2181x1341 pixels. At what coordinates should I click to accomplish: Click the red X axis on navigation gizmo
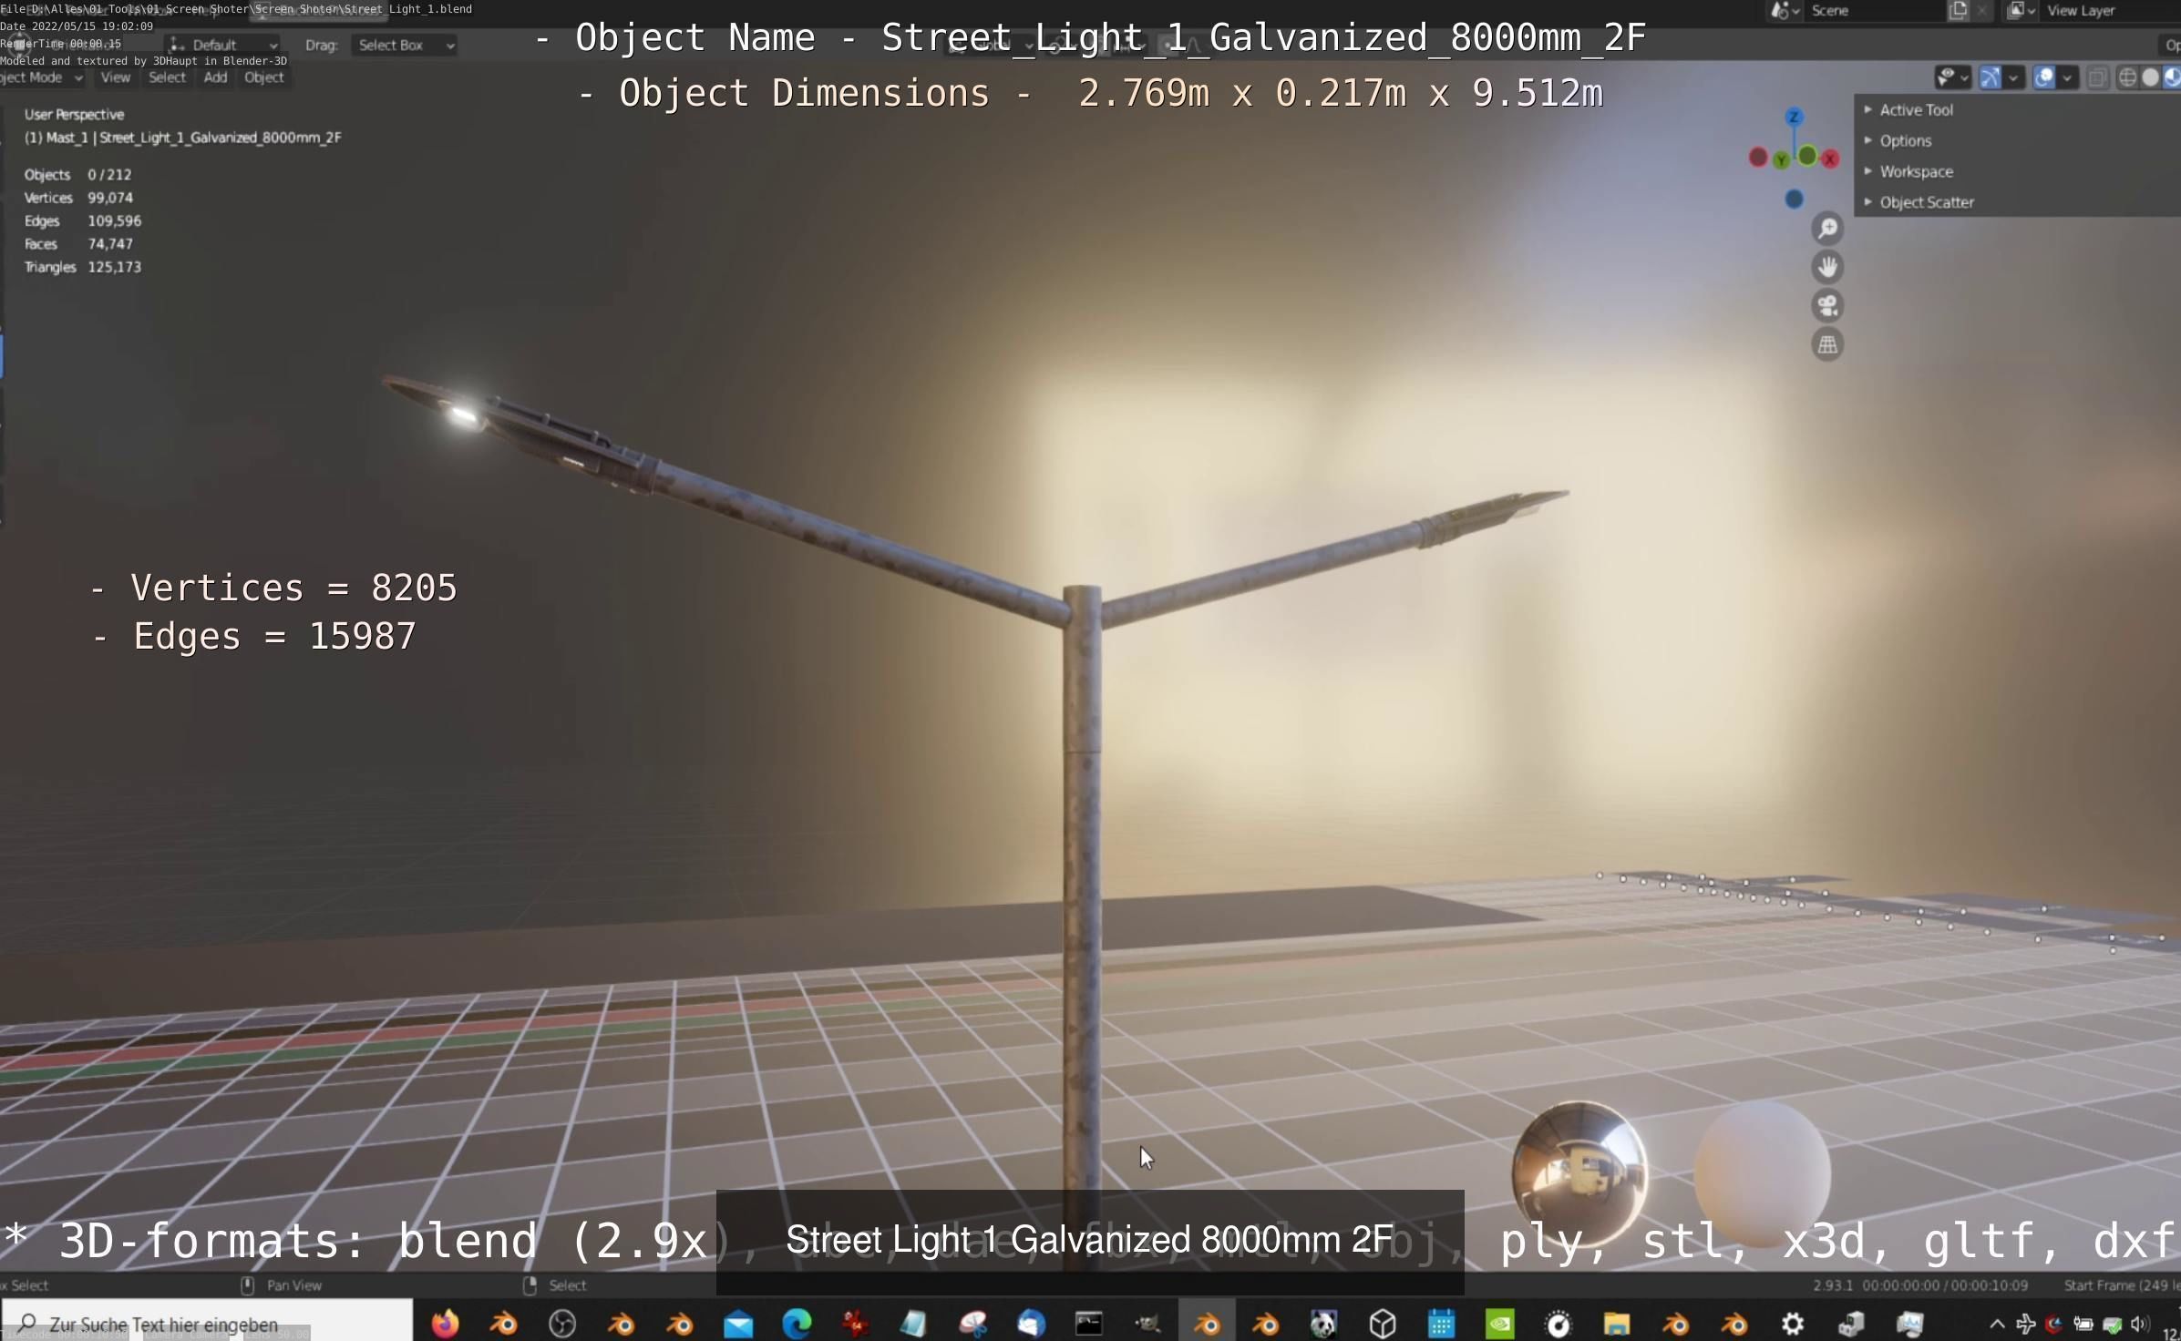coord(1829,159)
